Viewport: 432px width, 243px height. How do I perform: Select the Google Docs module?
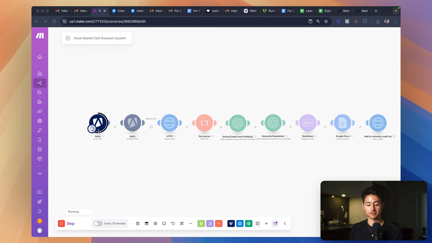[343, 123]
